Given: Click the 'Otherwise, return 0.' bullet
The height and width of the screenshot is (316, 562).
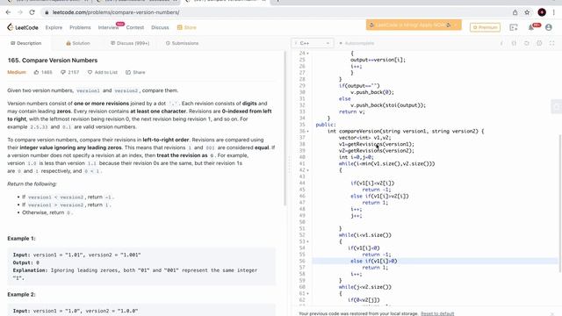Looking at the screenshot, I should coord(47,212).
